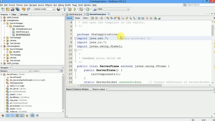The width and height of the screenshot is (215, 121).
Task: Click the Source view button
Action: click(70, 18)
